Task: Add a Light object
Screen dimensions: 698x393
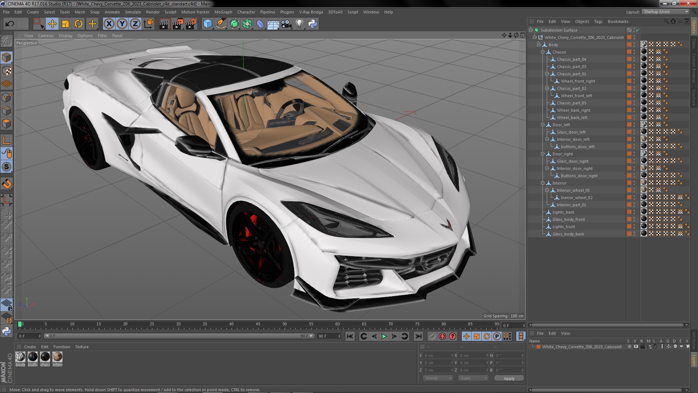Action: coord(299,24)
